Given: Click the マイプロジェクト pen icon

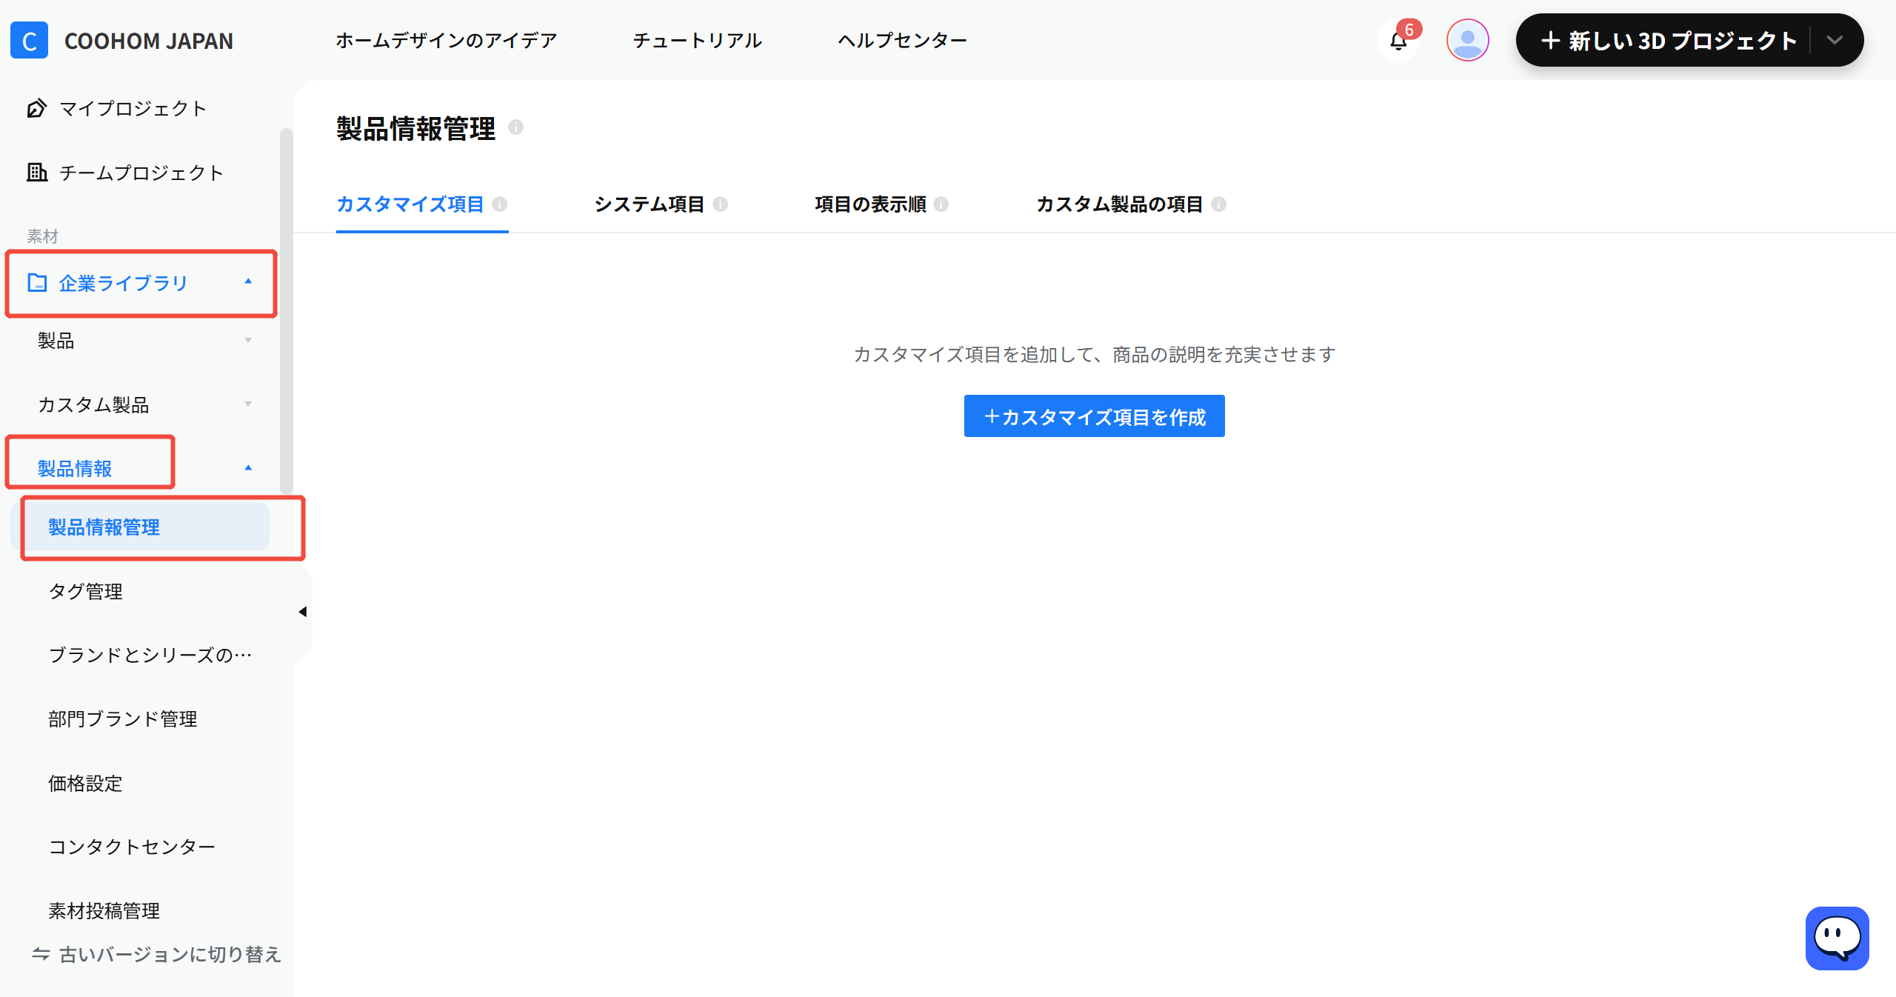Looking at the screenshot, I should coord(37,108).
